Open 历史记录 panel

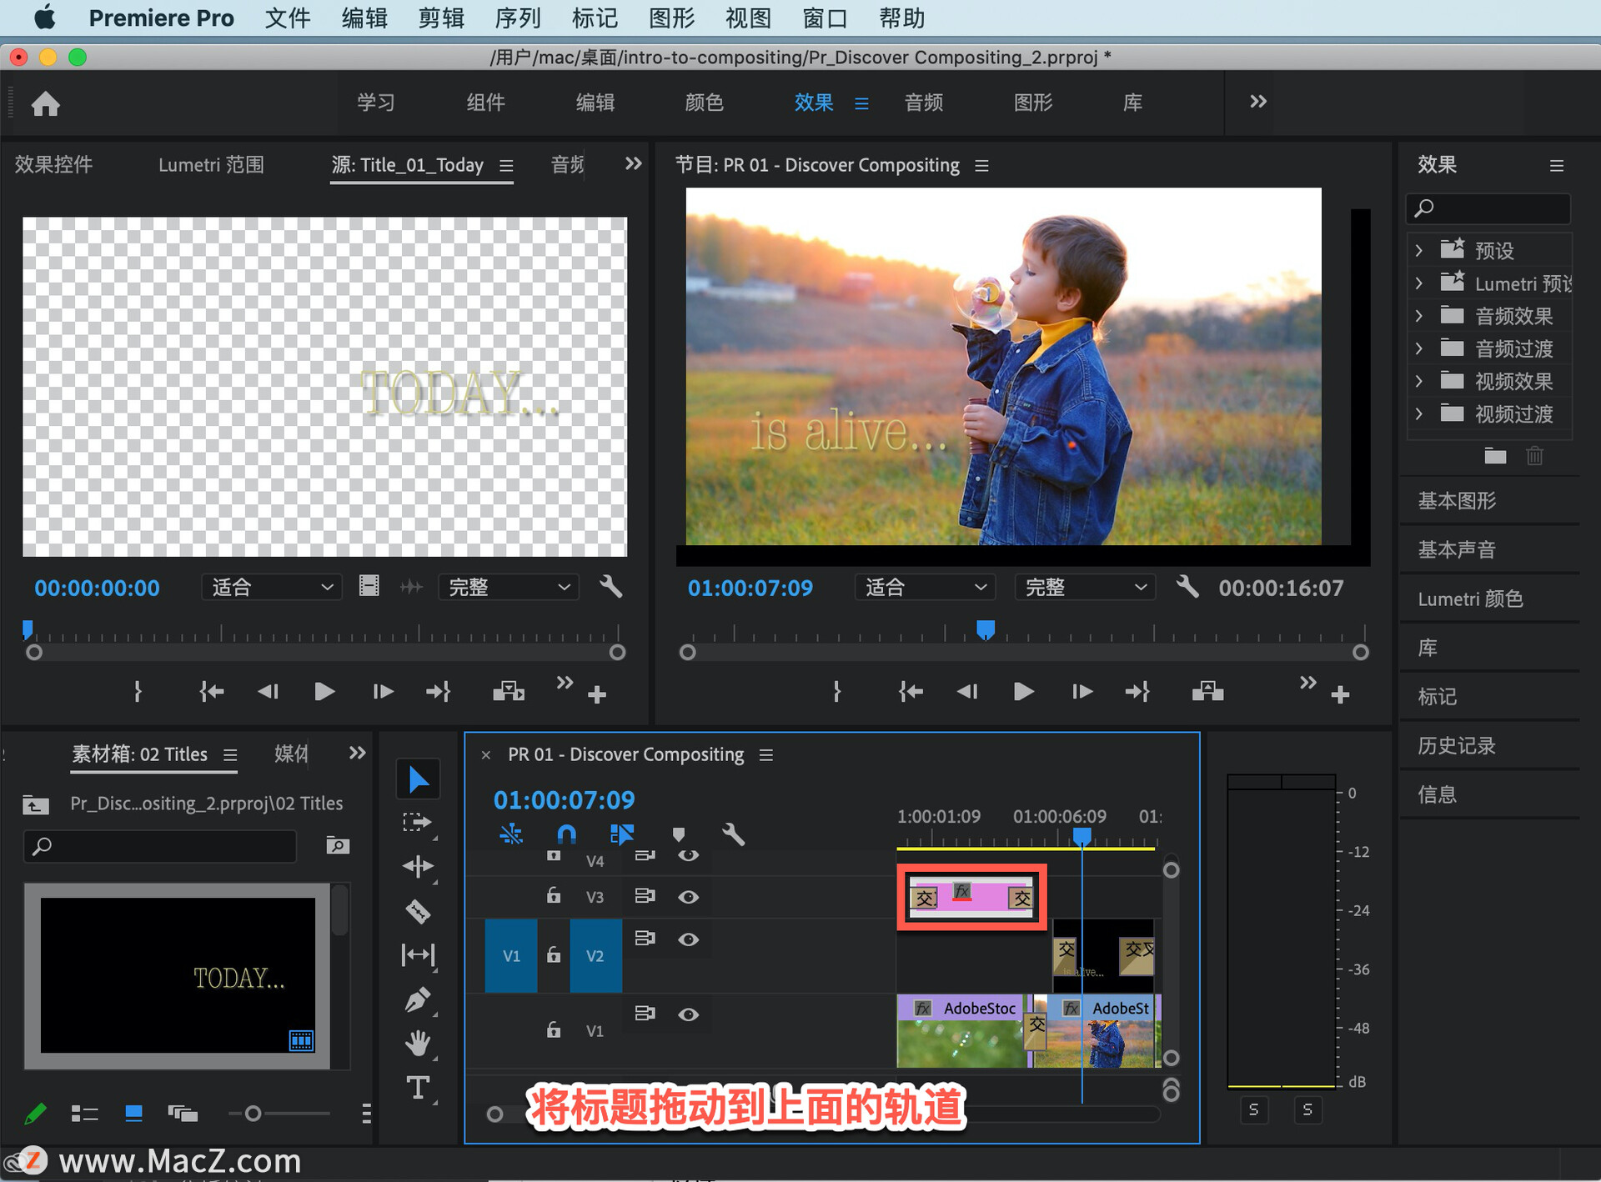[1457, 745]
